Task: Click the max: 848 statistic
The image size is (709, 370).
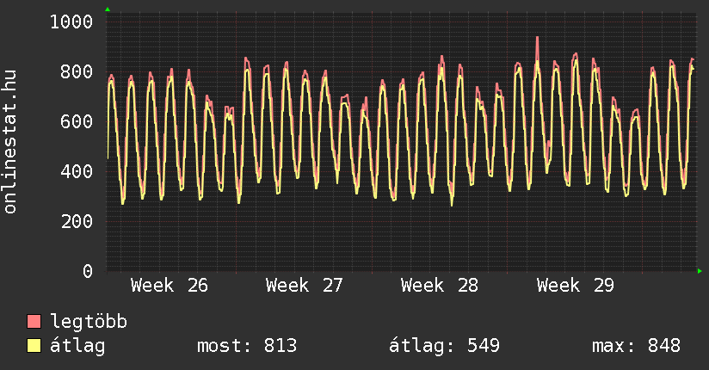Action: (x=636, y=346)
